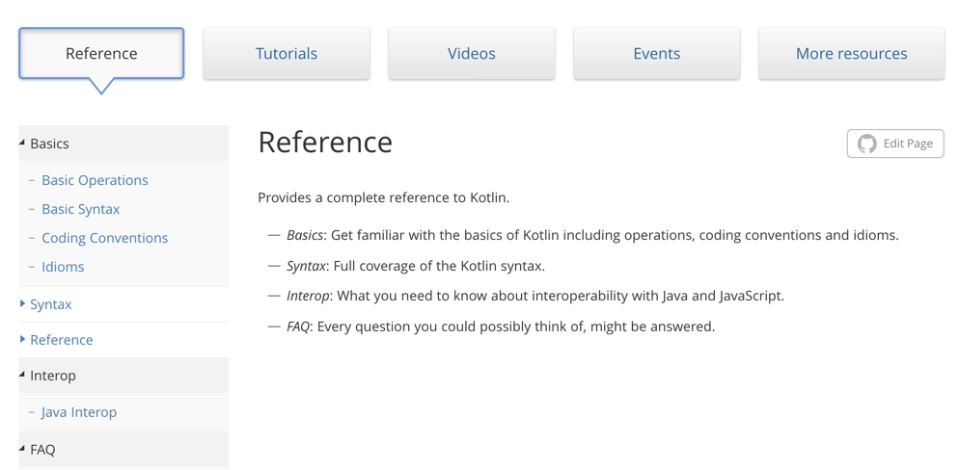The width and height of the screenshot is (959, 470).
Task: Switch to the Videos tab
Action: 472,53
